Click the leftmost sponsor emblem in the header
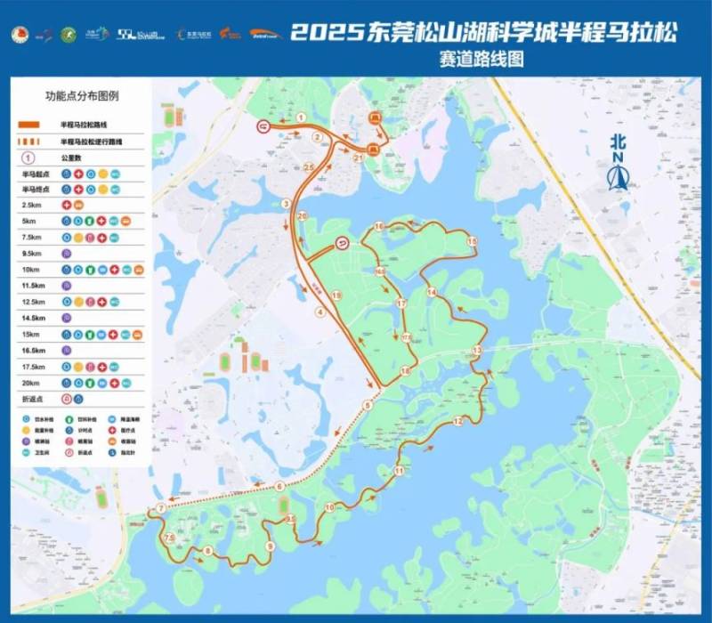This screenshot has width=712, height=623. [x=20, y=34]
